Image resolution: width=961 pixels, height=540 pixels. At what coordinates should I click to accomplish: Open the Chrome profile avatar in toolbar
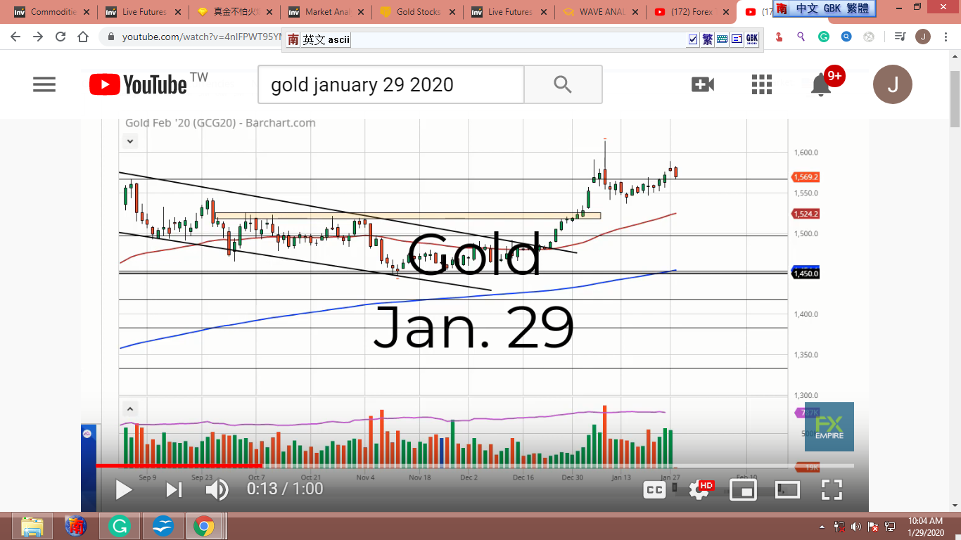click(922, 37)
